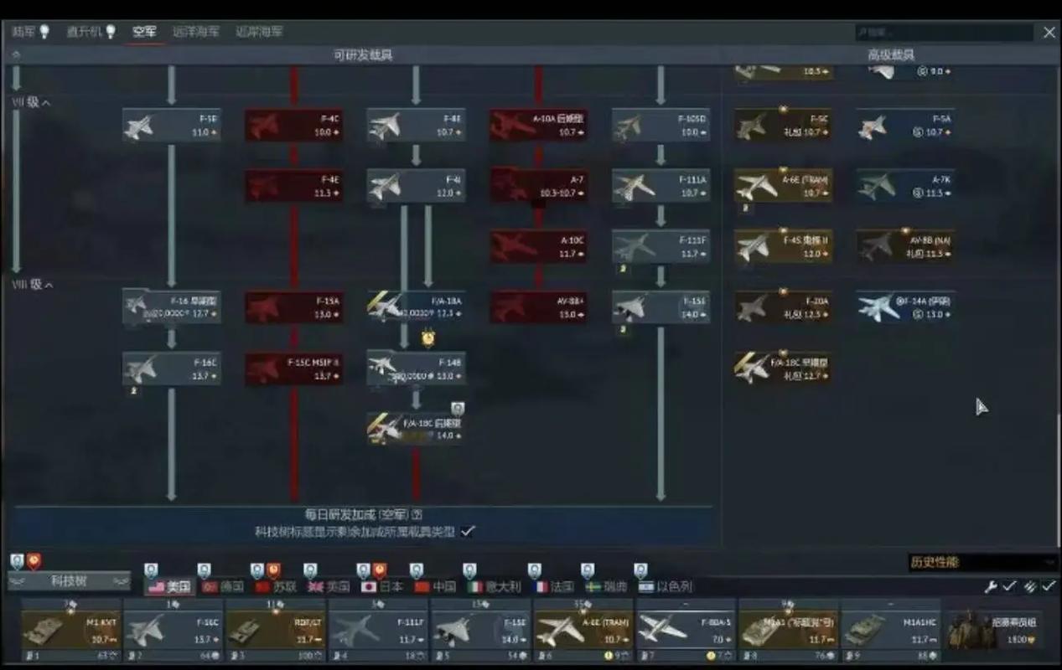Select the F-14B aircraft card

[x=416, y=368]
